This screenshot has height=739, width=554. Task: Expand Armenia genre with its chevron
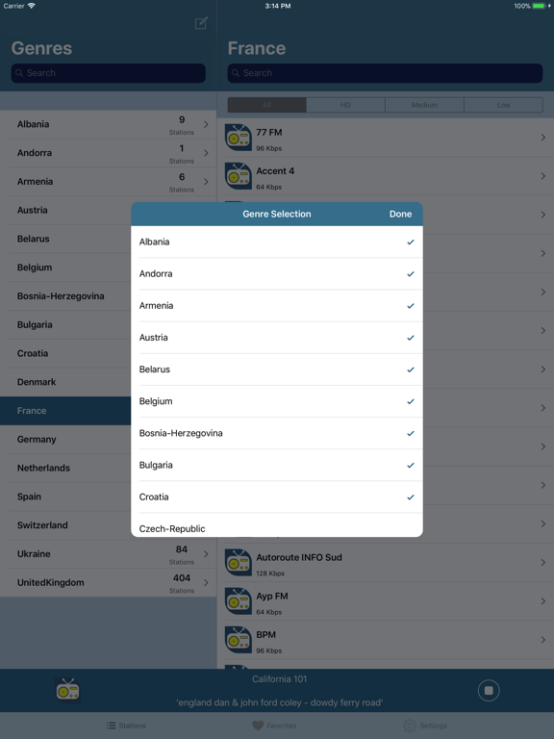(x=206, y=182)
